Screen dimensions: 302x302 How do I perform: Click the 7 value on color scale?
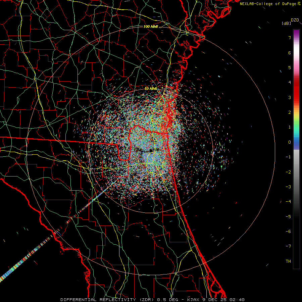click(290, 38)
